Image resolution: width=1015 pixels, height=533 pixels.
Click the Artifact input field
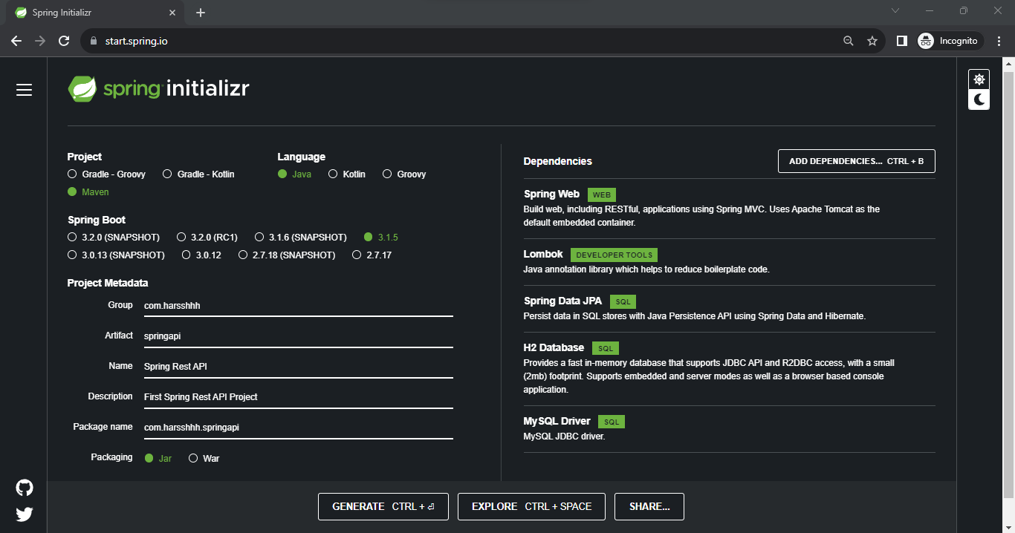pos(297,336)
